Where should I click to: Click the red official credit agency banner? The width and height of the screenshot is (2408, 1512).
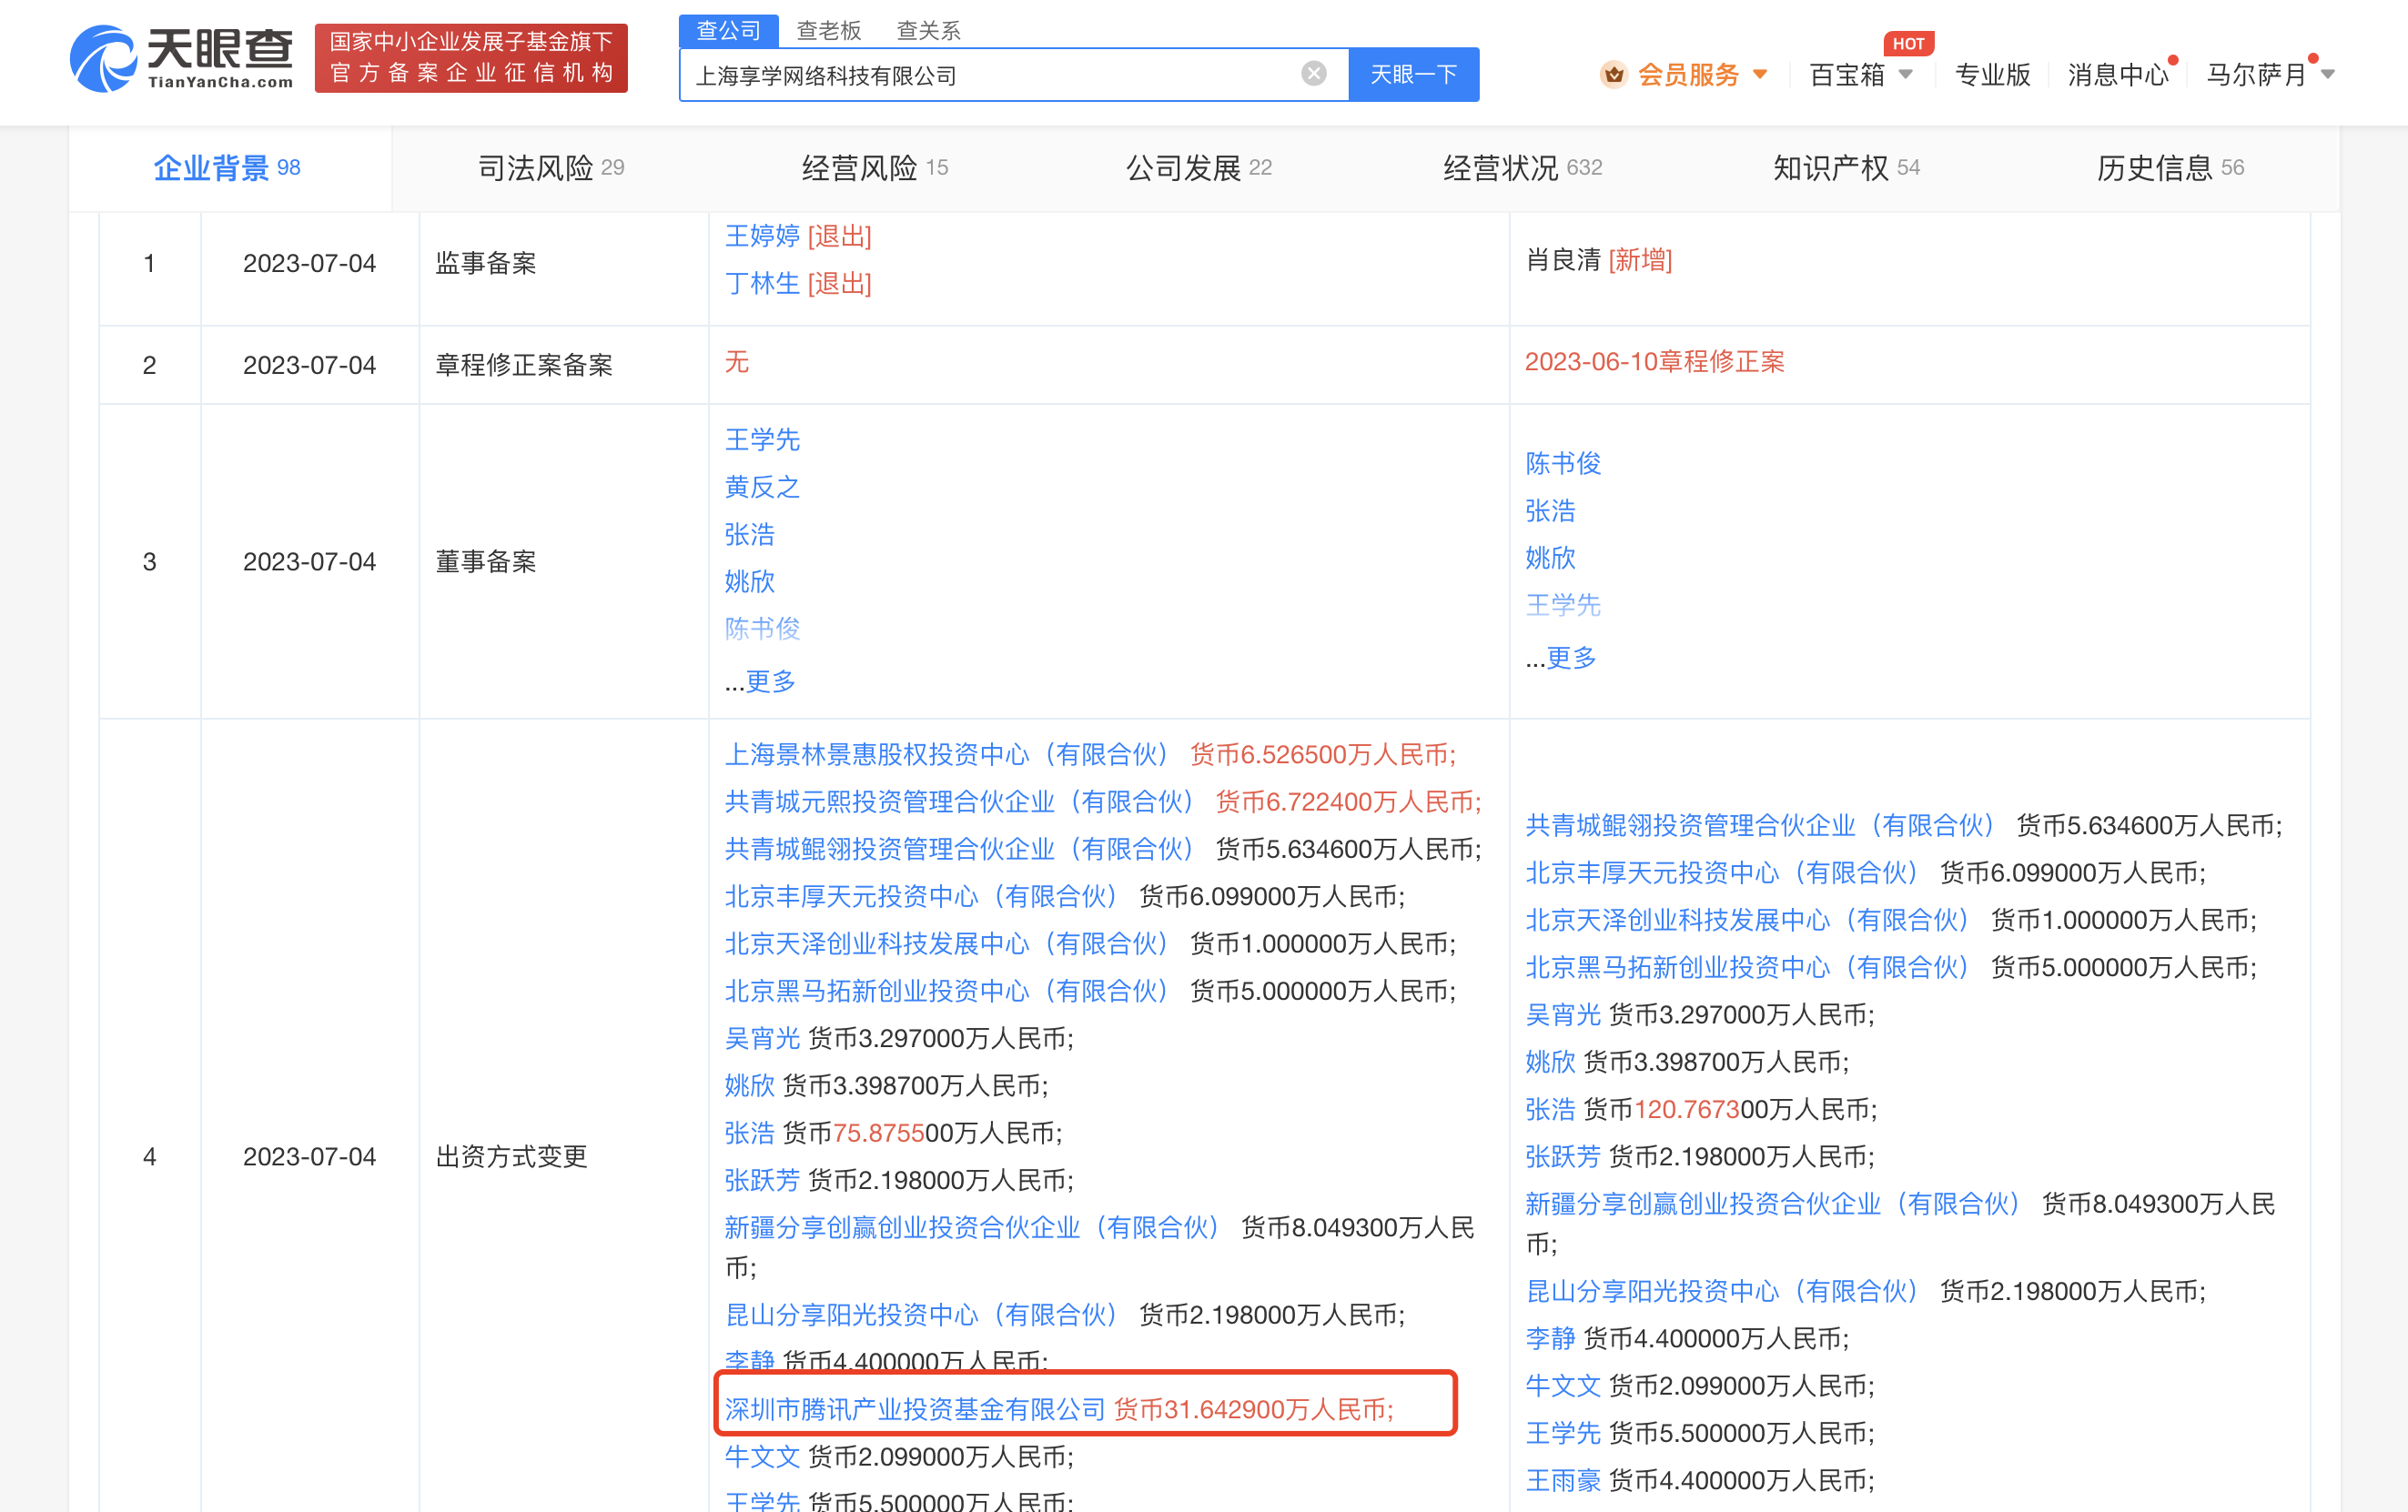click(x=471, y=58)
